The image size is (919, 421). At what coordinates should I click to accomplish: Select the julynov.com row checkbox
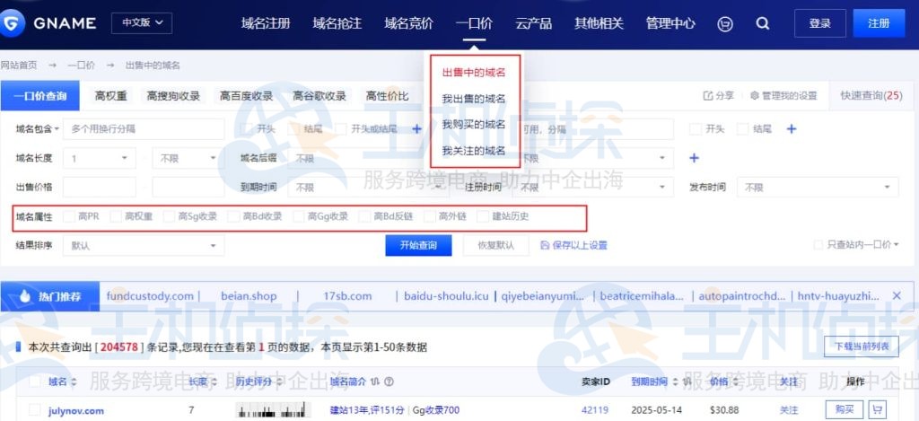point(35,410)
